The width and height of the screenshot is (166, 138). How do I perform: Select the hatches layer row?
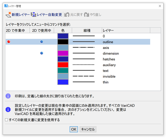click(109, 59)
